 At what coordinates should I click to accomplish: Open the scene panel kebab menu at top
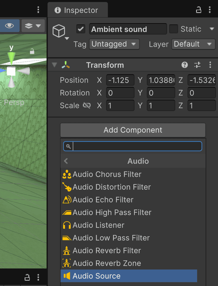(38, 10)
